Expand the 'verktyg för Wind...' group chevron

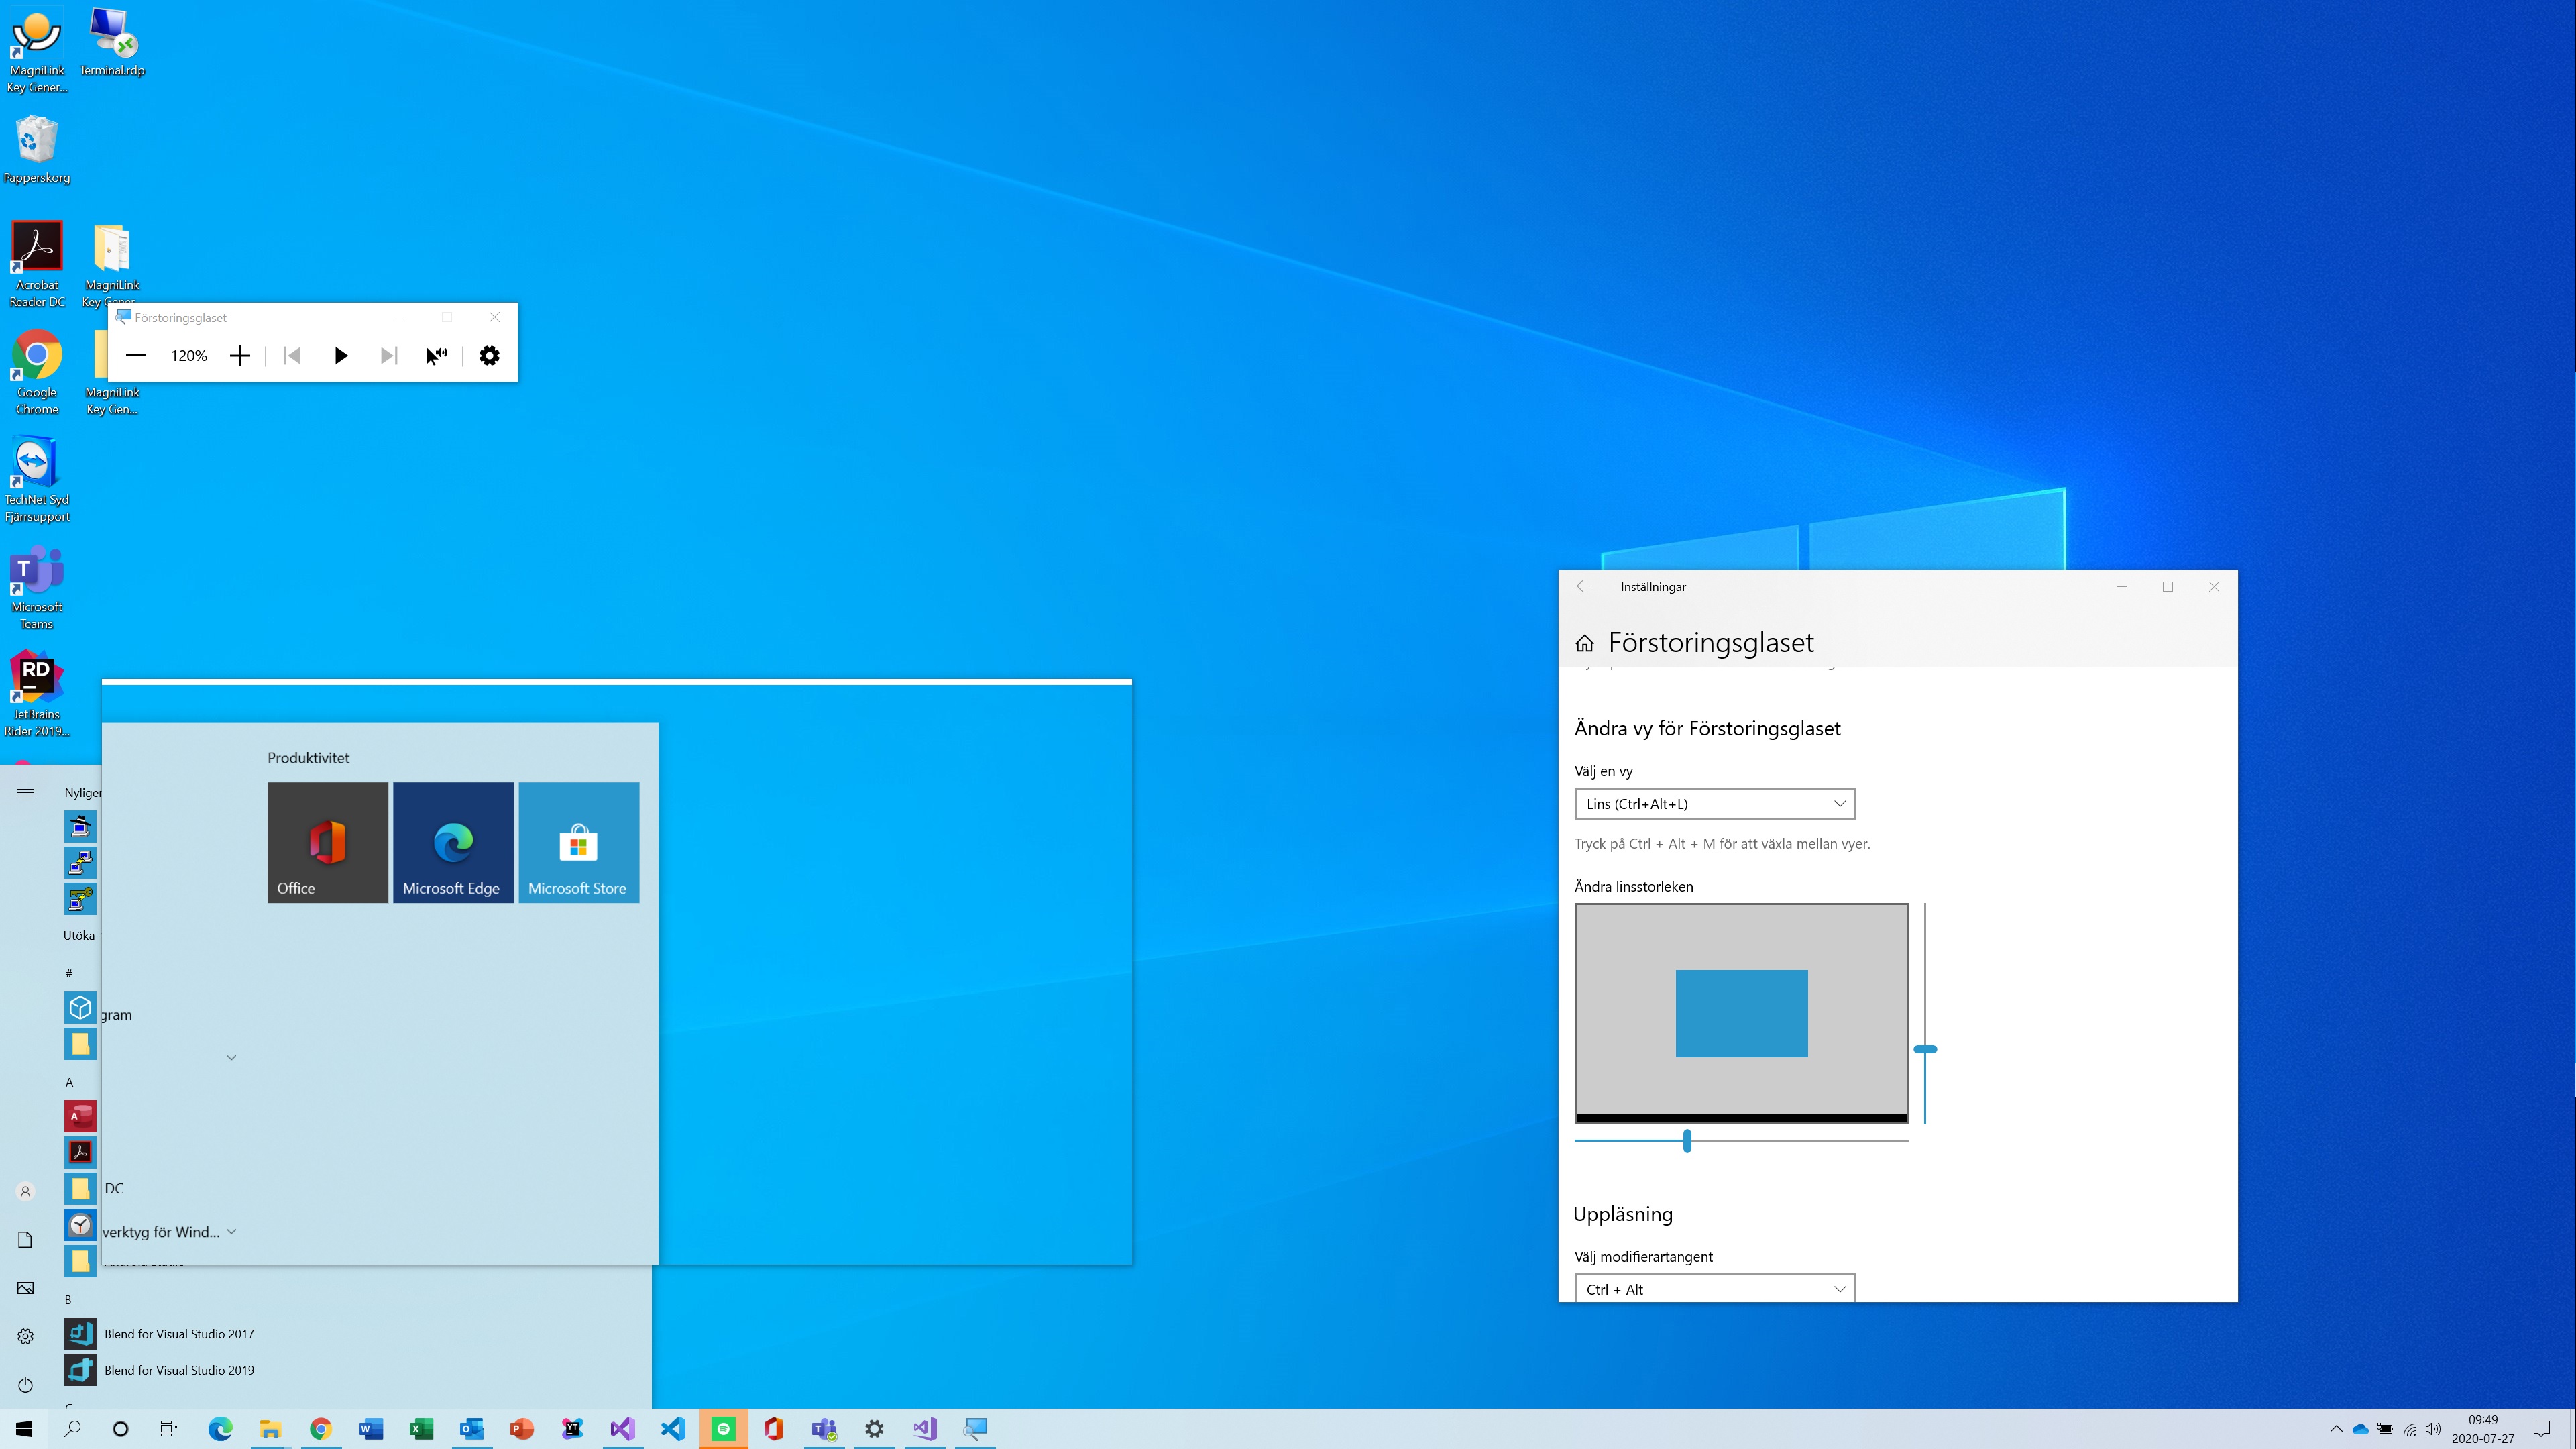(x=231, y=1231)
